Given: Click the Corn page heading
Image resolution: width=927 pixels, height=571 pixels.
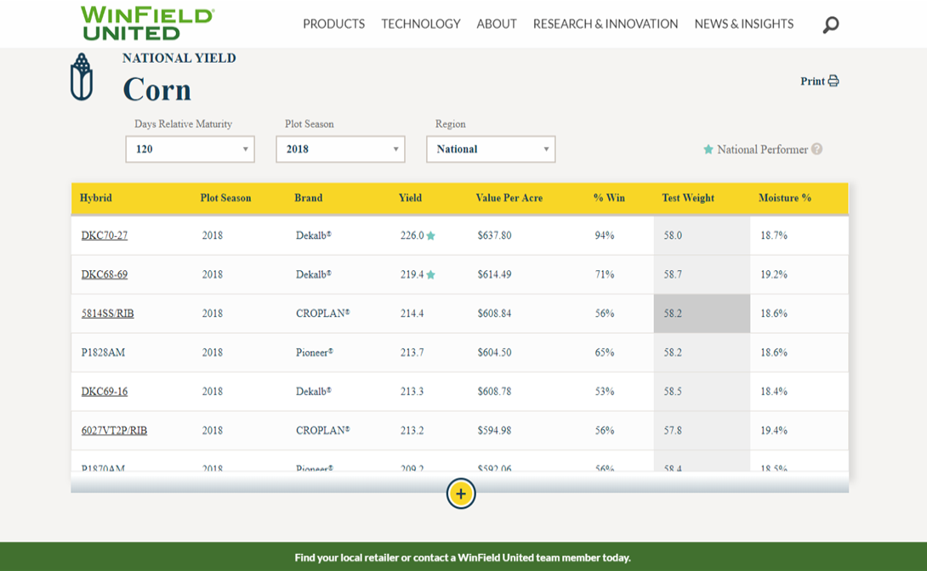Looking at the screenshot, I should point(156,90).
